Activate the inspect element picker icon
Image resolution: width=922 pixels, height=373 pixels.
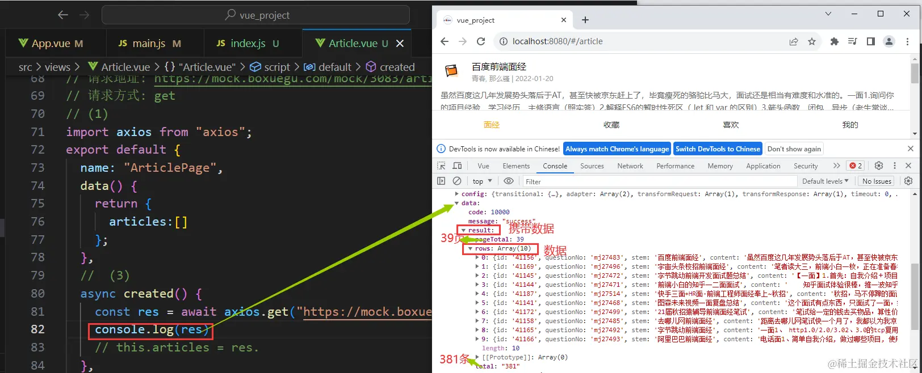pyautogui.click(x=441, y=166)
